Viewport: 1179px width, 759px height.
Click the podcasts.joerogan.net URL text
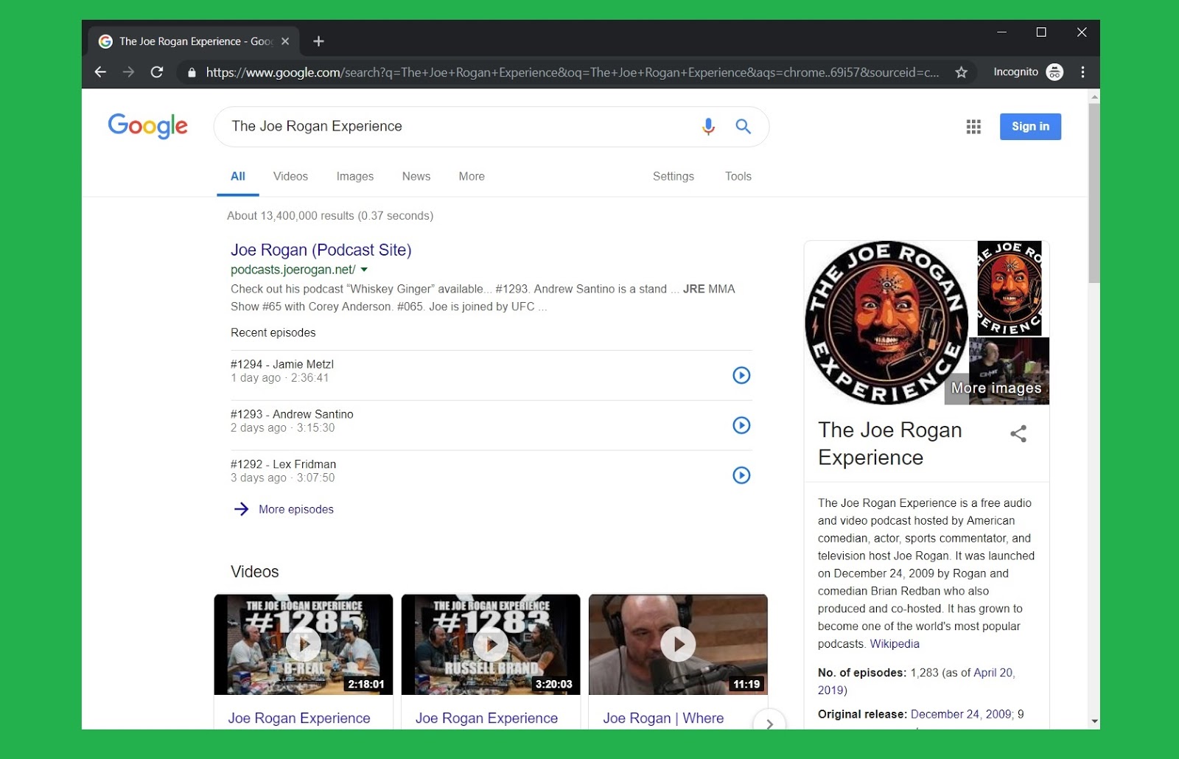point(293,270)
